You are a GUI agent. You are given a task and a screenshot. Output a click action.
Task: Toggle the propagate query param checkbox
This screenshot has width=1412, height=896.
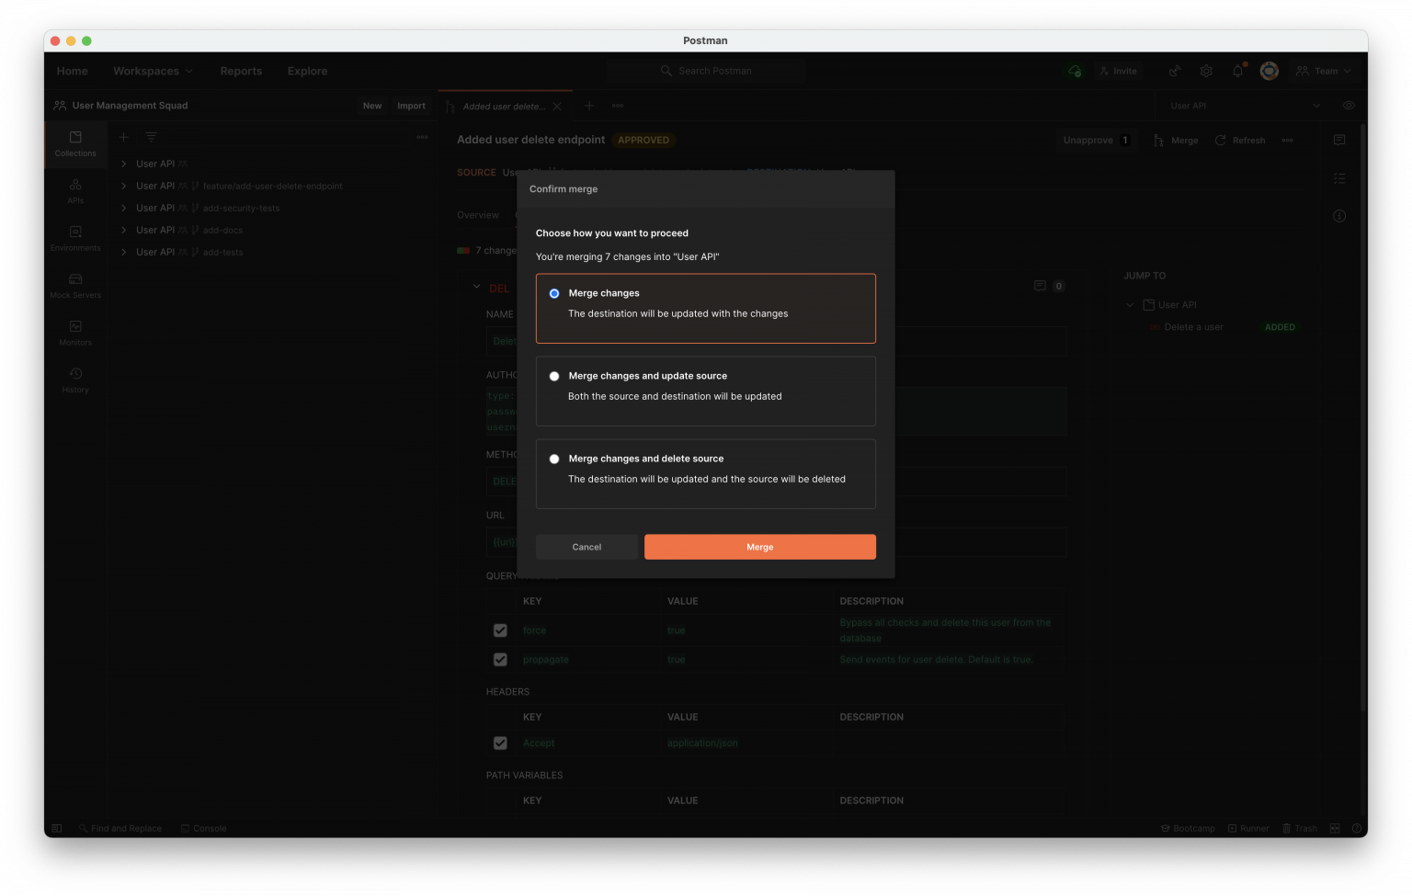pyautogui.click(x=500, y=660)
